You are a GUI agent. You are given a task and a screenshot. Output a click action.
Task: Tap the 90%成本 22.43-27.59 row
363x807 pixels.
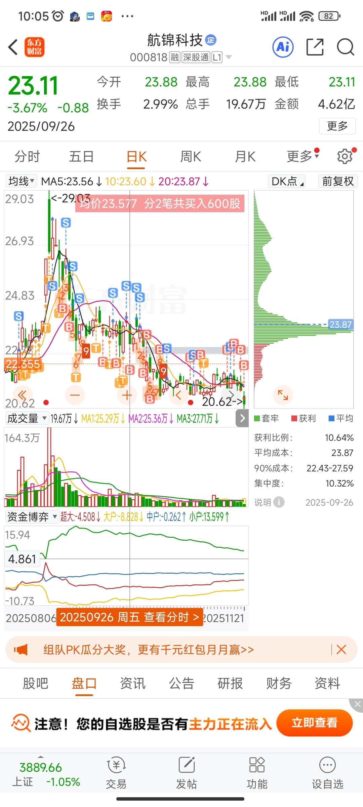click(x=304, y=468)
